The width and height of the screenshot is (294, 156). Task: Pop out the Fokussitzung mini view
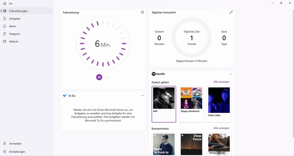pyautogui.click(x=142, y=13)
